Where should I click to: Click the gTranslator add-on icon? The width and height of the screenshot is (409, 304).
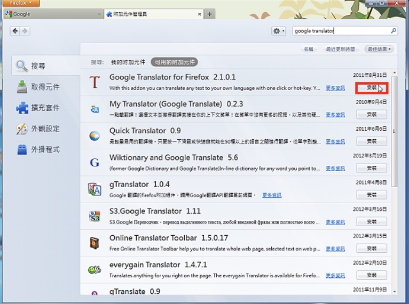[x=95, y=189]
